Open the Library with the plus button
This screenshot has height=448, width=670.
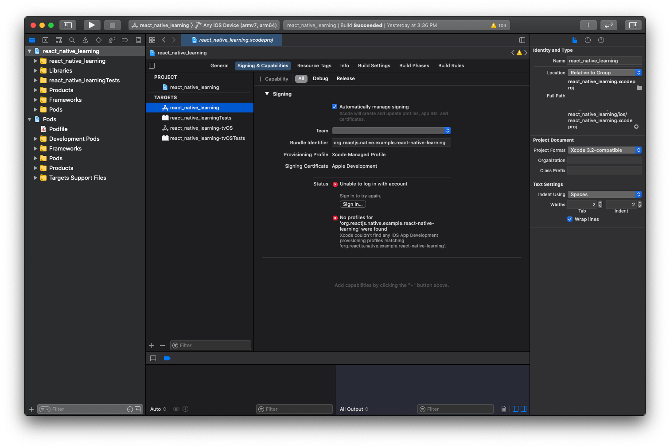point(588,25)
